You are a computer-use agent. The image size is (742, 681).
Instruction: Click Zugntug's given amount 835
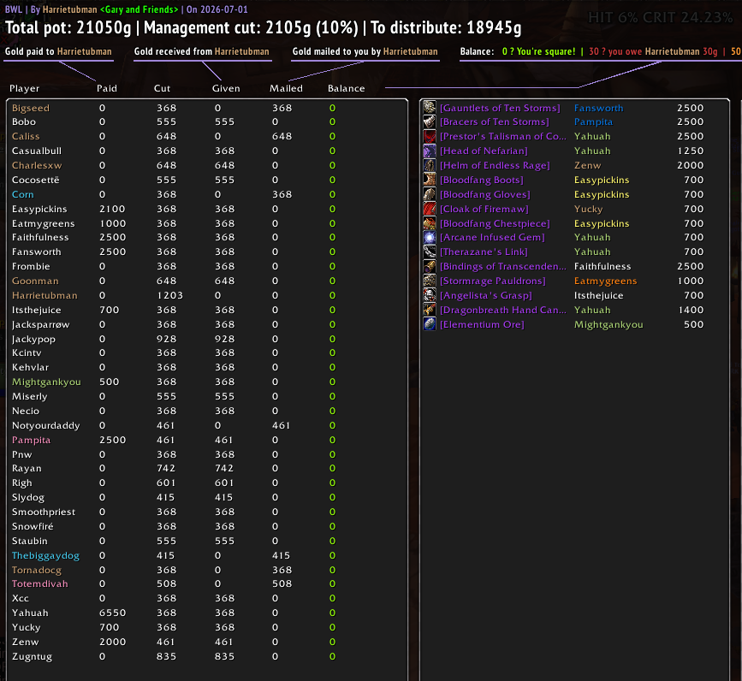pyautogui.click(x=224, y=656)
